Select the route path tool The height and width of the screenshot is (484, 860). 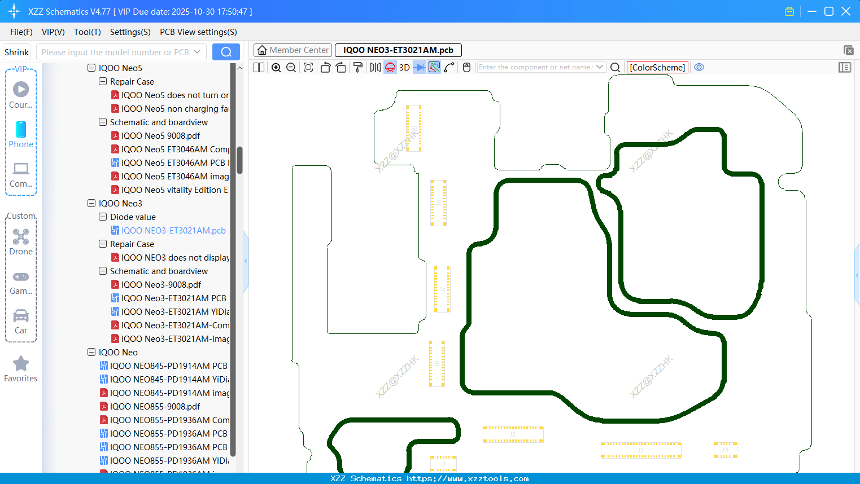point(449,68)
